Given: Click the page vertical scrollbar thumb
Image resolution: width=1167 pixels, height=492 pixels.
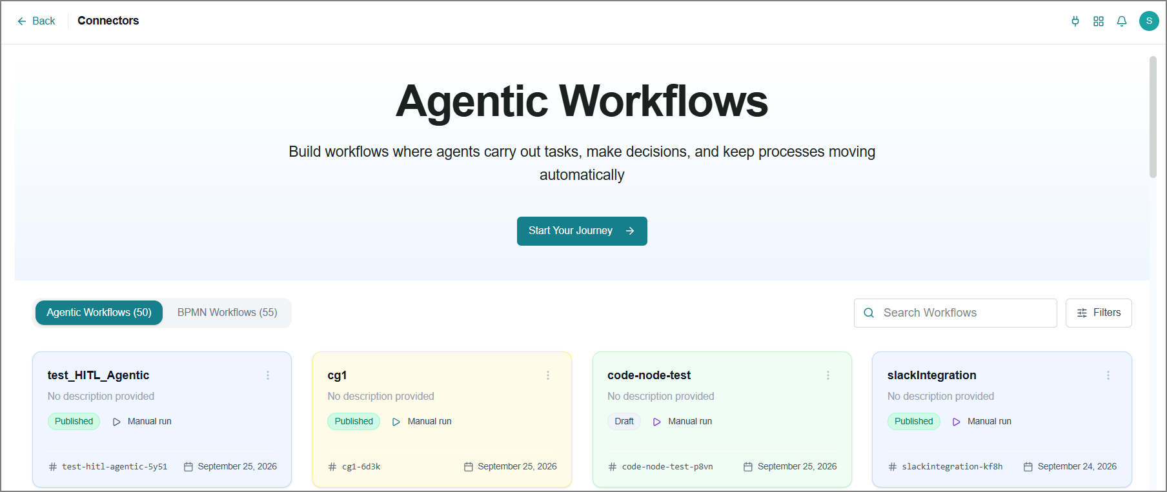Looking at the screenshot, I should click(1153, 117).
